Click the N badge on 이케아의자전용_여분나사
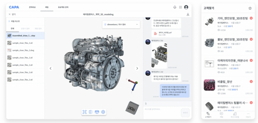The image size is (258, 123). pyautogui.click(x=251, y=60)
